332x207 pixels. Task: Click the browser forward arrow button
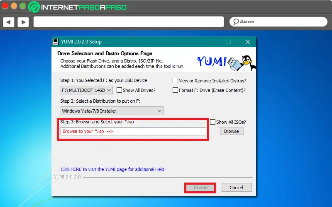pyautogui.click(x=23, y=22)
